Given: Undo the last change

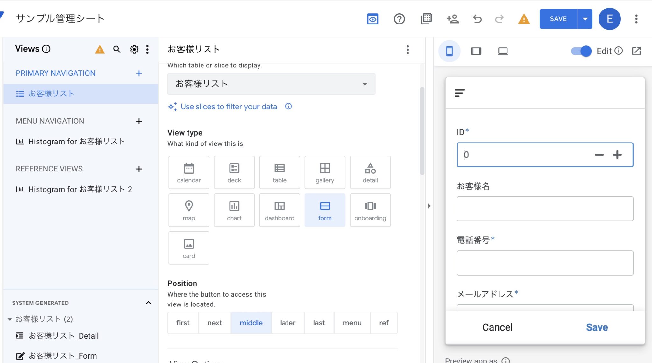Looking at the screenshot, I should coord(477,19).
